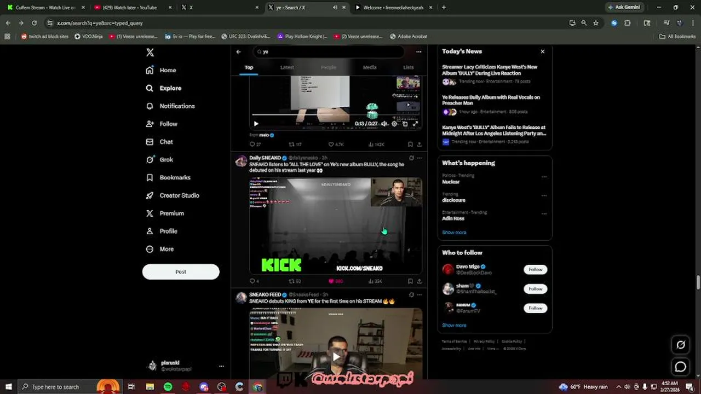Screen dimensions: 701x394
Task: Open the floating chat messages button
Action: tap(681, 367)
